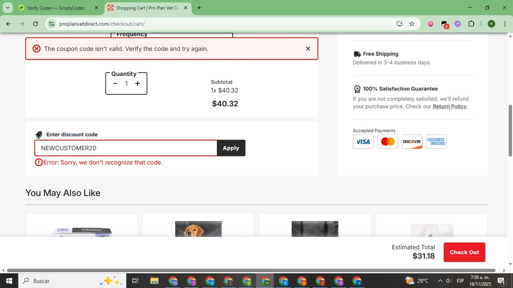
Task: Click the $40.32 subtotal amount
Action: pos(225,104)
